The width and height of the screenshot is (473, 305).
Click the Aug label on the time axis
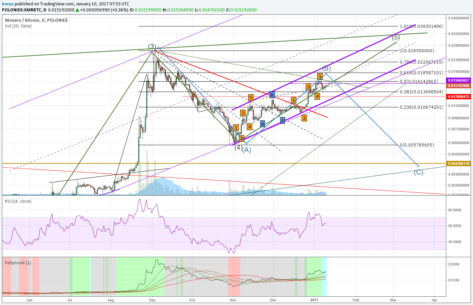click(x=111, y=300)
